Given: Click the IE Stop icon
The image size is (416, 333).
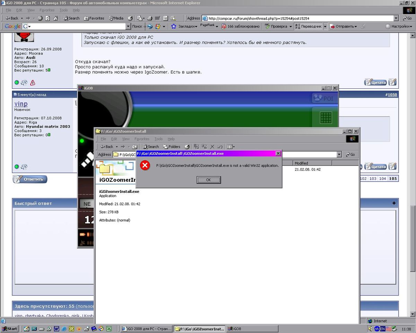Looking at the screenshot, I should coord(40,18).
